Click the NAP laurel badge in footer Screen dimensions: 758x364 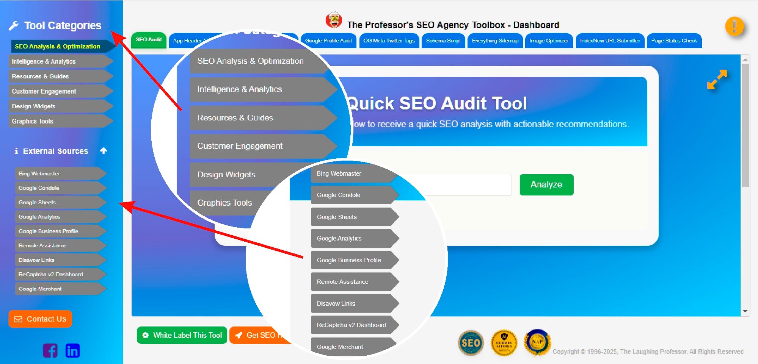coord(537,342)
